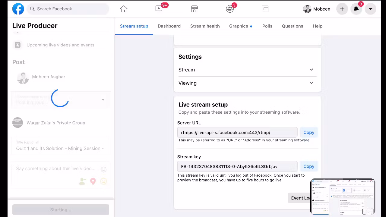
Task: Expand the Stream settings section
Action: tap(247, 70)
